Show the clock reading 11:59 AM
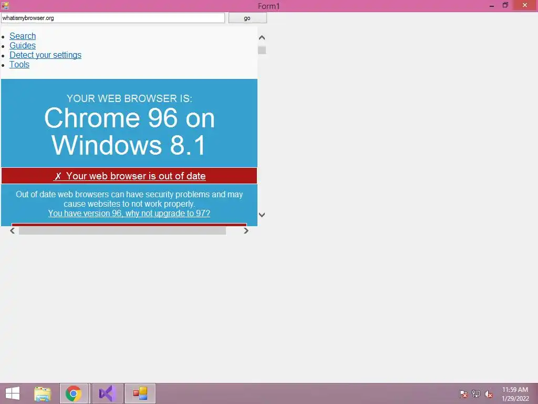This screenshot has height=404, width=538. click(x=515, y=390)
